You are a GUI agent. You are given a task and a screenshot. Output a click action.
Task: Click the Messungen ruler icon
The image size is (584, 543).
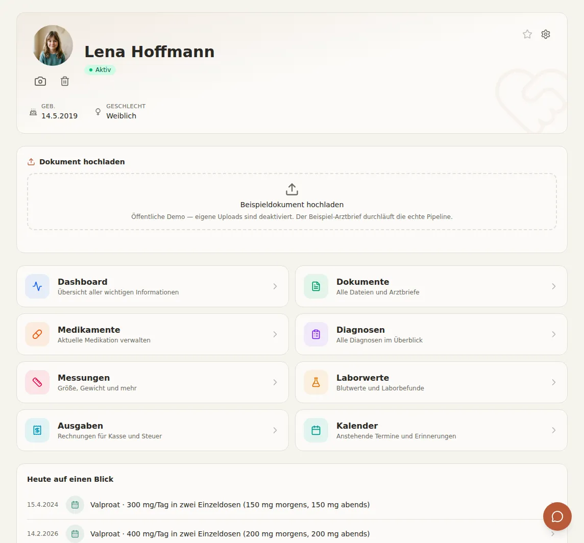(37, 382)
